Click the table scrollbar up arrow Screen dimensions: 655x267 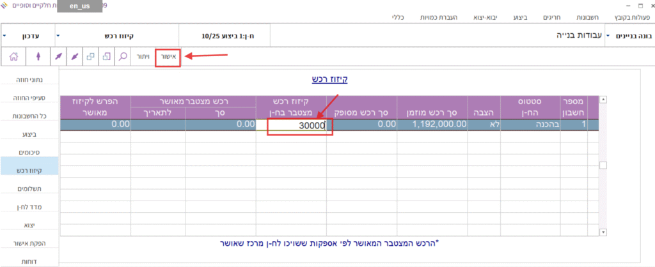tap(603, 100)
